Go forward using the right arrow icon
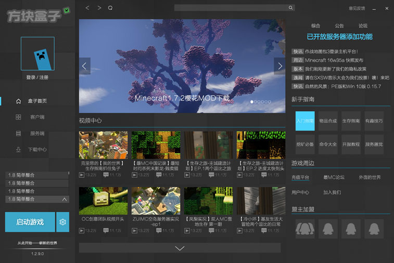 point(99,8)
